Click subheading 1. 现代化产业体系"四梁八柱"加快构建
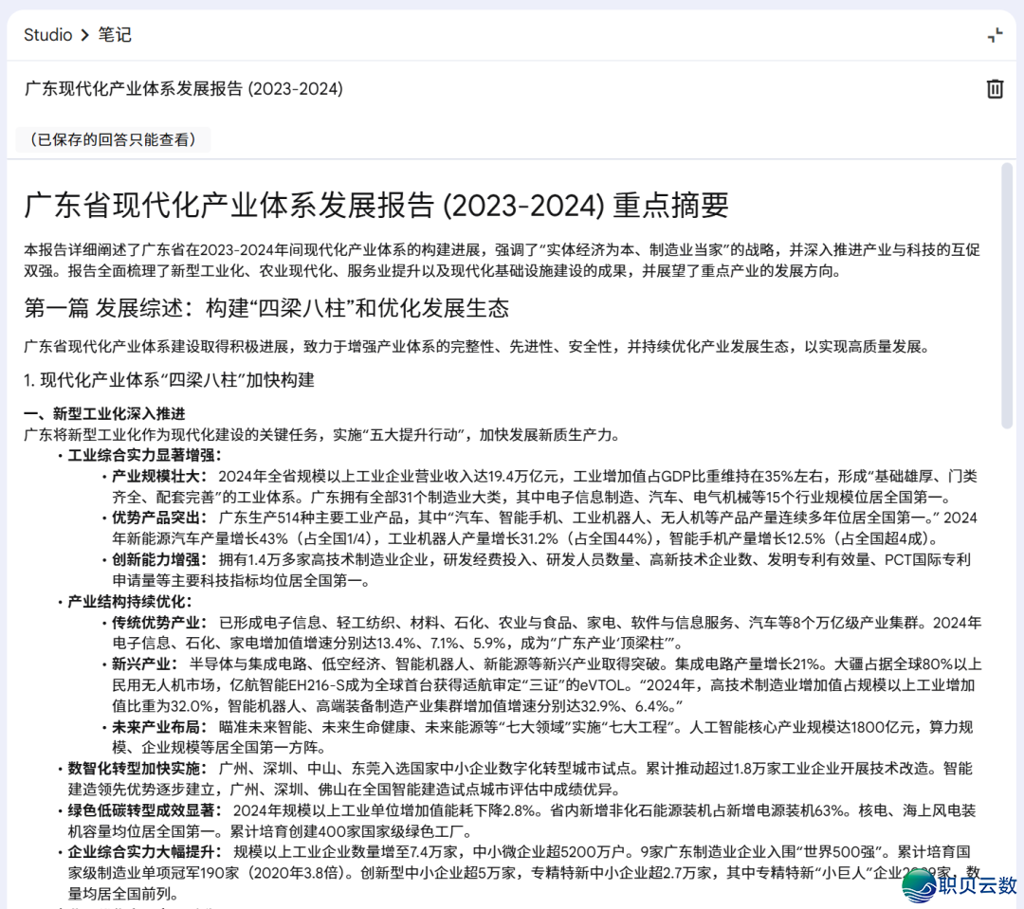Viewport: 1024px width, 909px height. [x=169, y=380]
